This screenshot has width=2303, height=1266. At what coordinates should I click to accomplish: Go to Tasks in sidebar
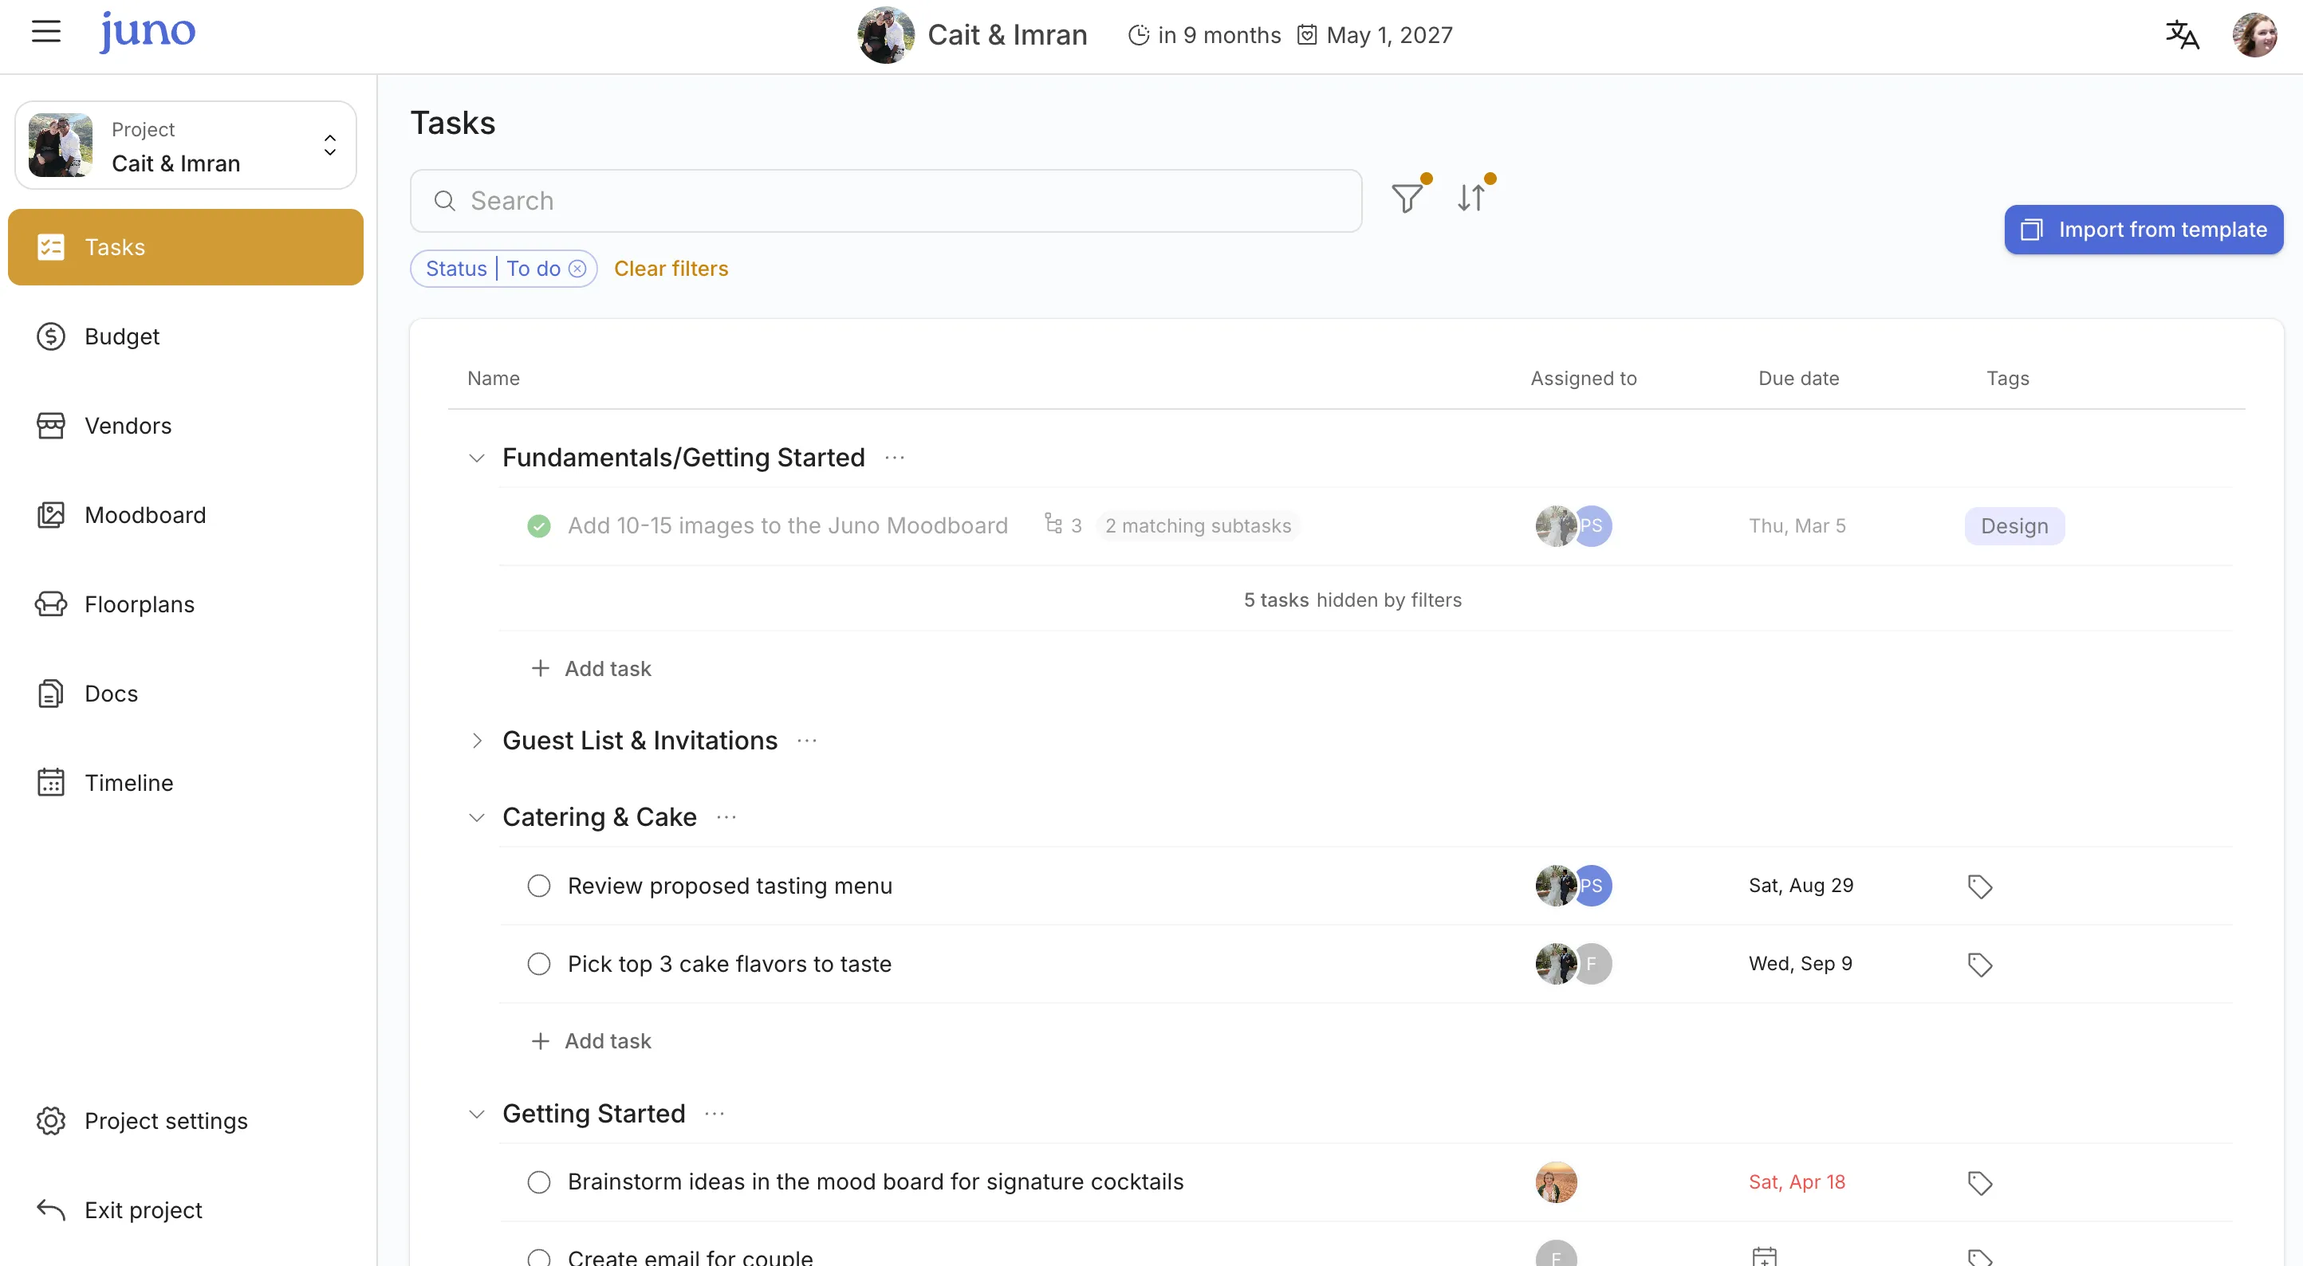(x=186, y=247)
